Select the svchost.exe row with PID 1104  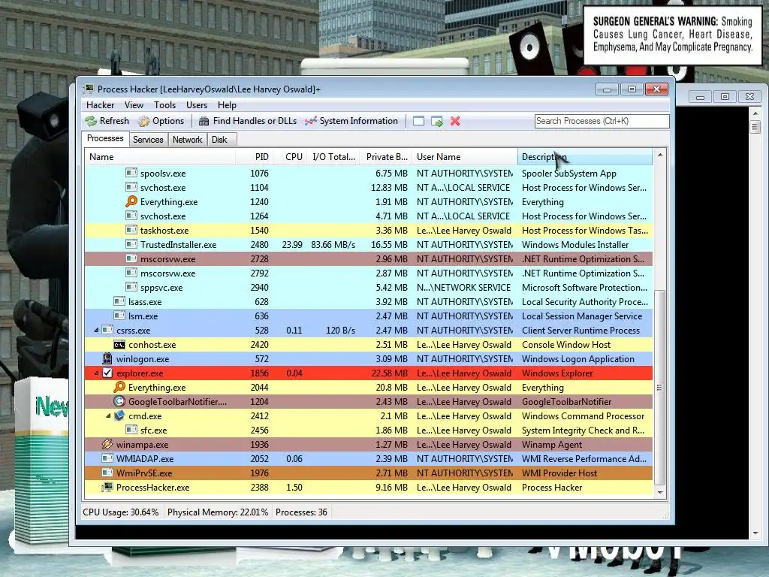pos(368,187)
